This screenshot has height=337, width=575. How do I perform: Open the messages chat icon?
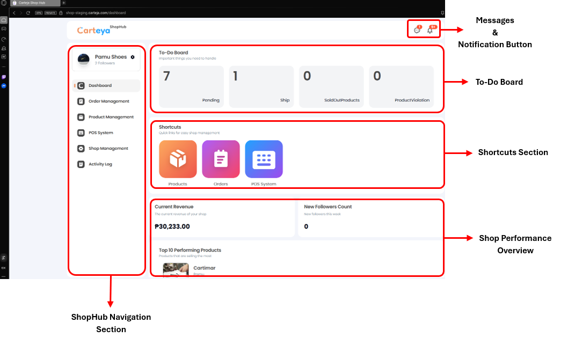[417, 31]
